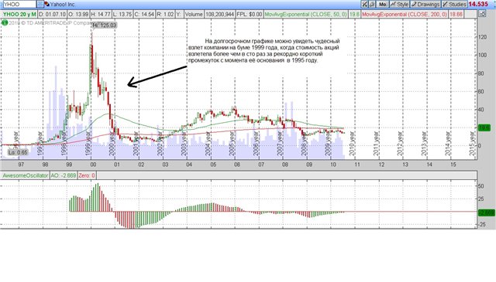Open the Studies menu

pyautogui.click(x=454, y=5)
